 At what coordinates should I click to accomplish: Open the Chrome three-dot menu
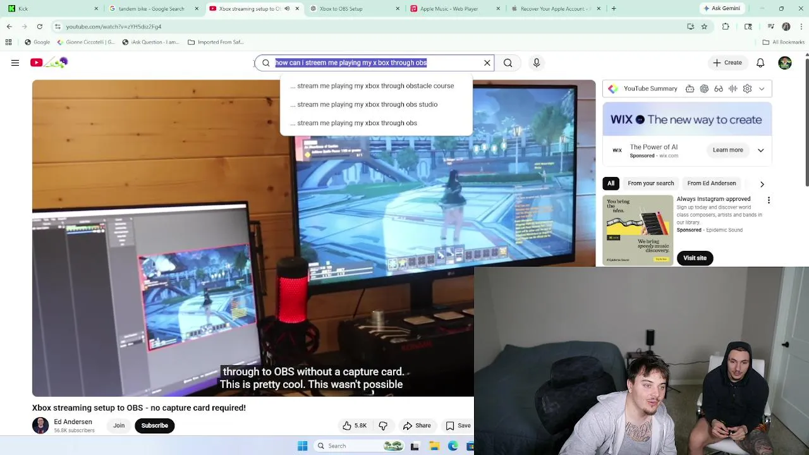pos(801,27)
